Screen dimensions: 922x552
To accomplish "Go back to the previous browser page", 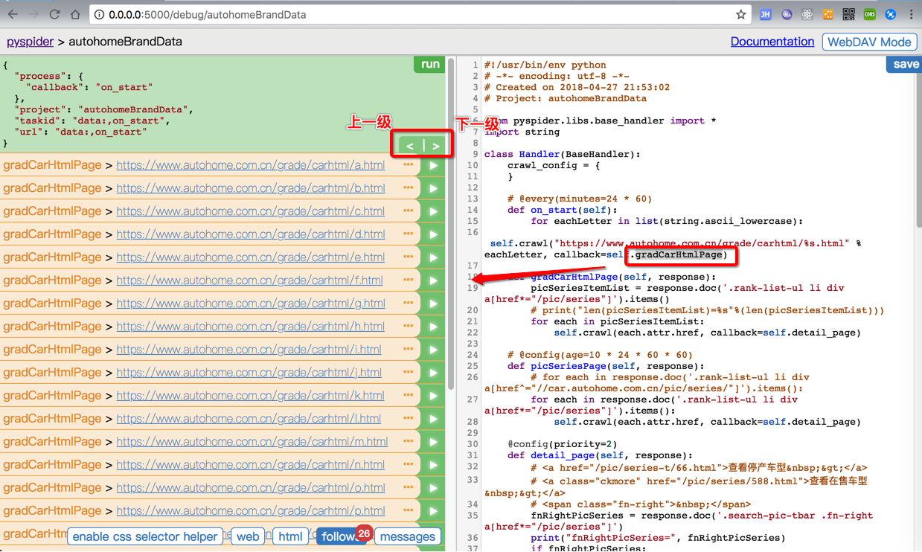I will [x=13, y=14].
